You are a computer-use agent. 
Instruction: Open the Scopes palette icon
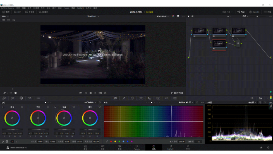coord(260,98)
